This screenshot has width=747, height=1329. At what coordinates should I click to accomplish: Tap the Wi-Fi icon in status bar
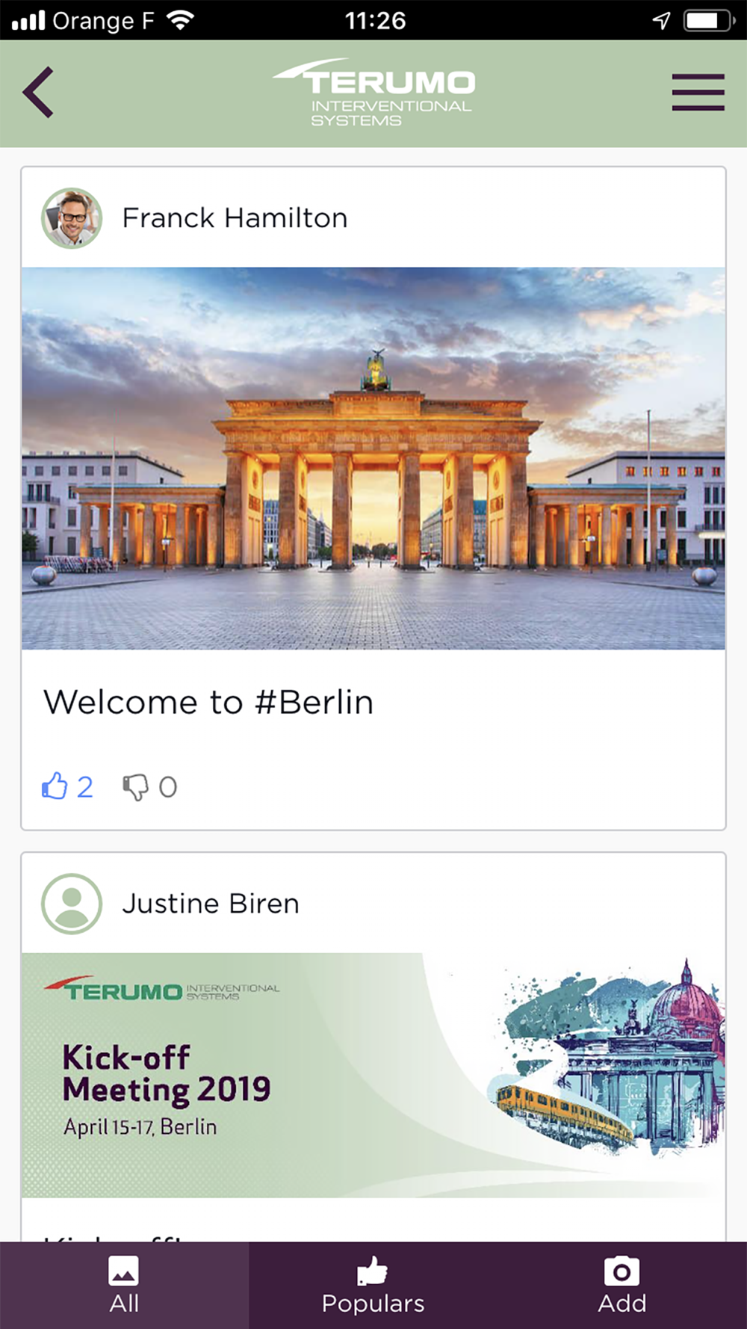coord(180,20)
